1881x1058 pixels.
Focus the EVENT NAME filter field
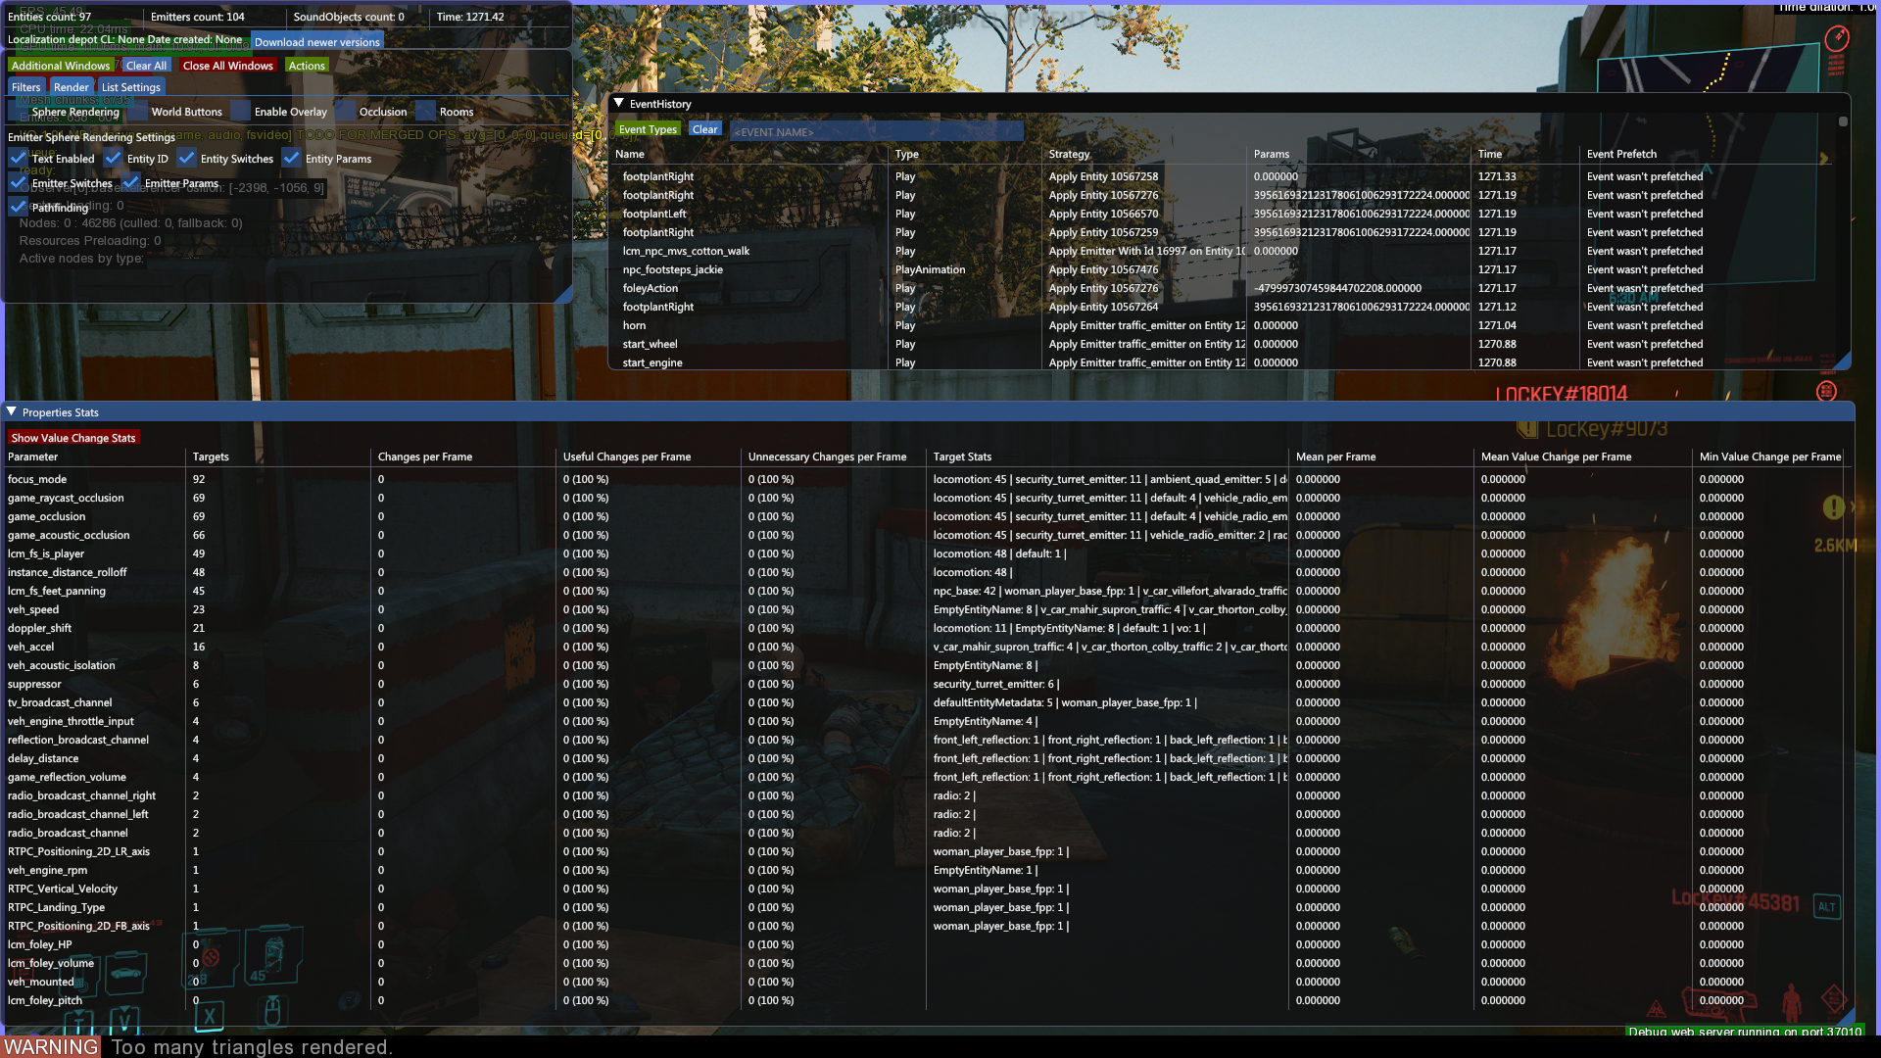(876, 131)
